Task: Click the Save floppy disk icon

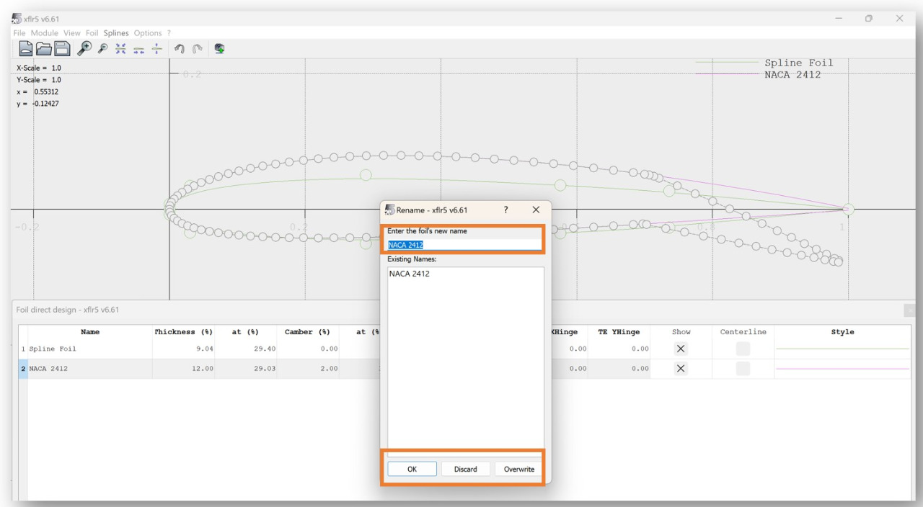Action: click(63, 49)
